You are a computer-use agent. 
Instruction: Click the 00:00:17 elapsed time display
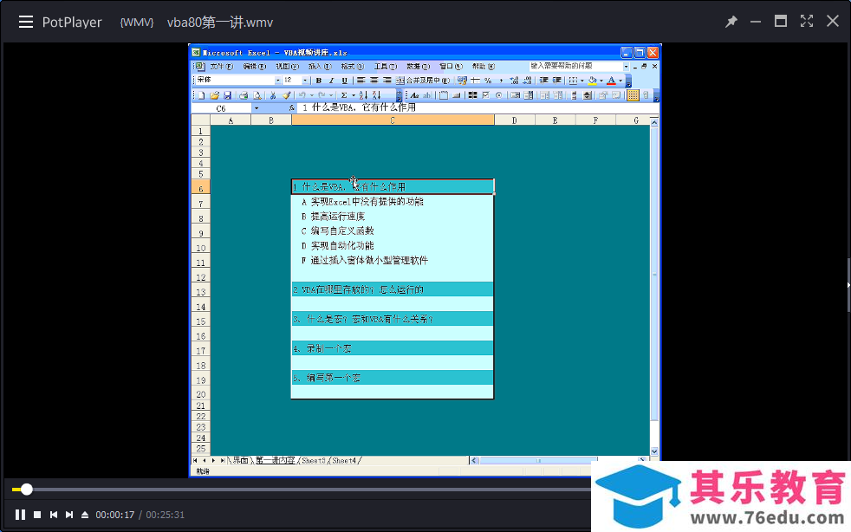115,515
